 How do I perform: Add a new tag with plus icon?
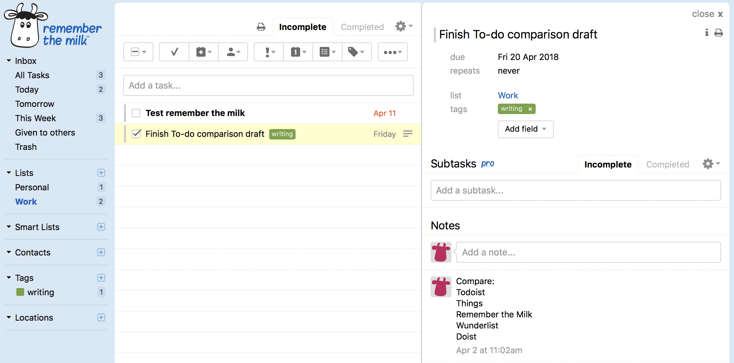pos(101,278)
